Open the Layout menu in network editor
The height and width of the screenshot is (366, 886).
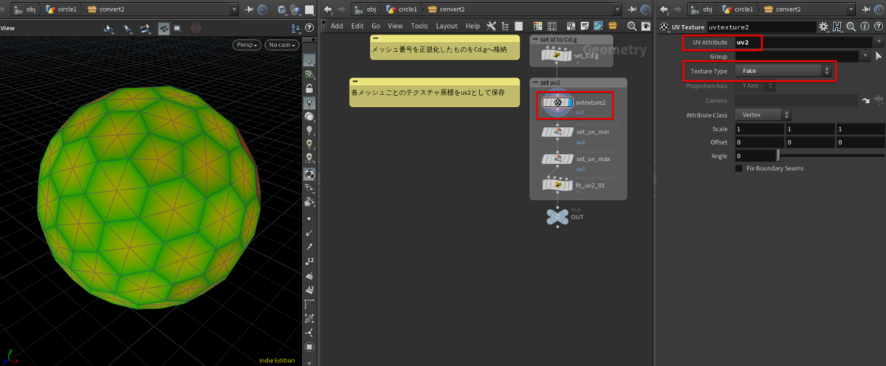tap(447, 26)
